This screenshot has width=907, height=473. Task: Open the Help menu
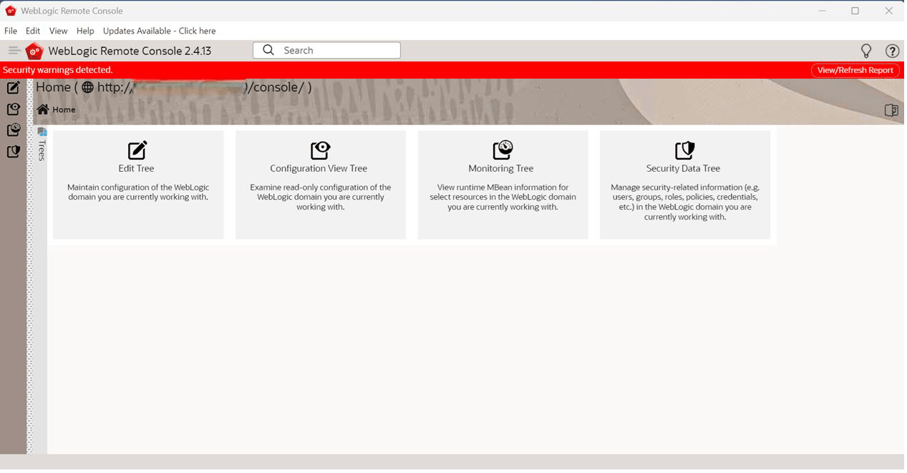tap(85, 31)
